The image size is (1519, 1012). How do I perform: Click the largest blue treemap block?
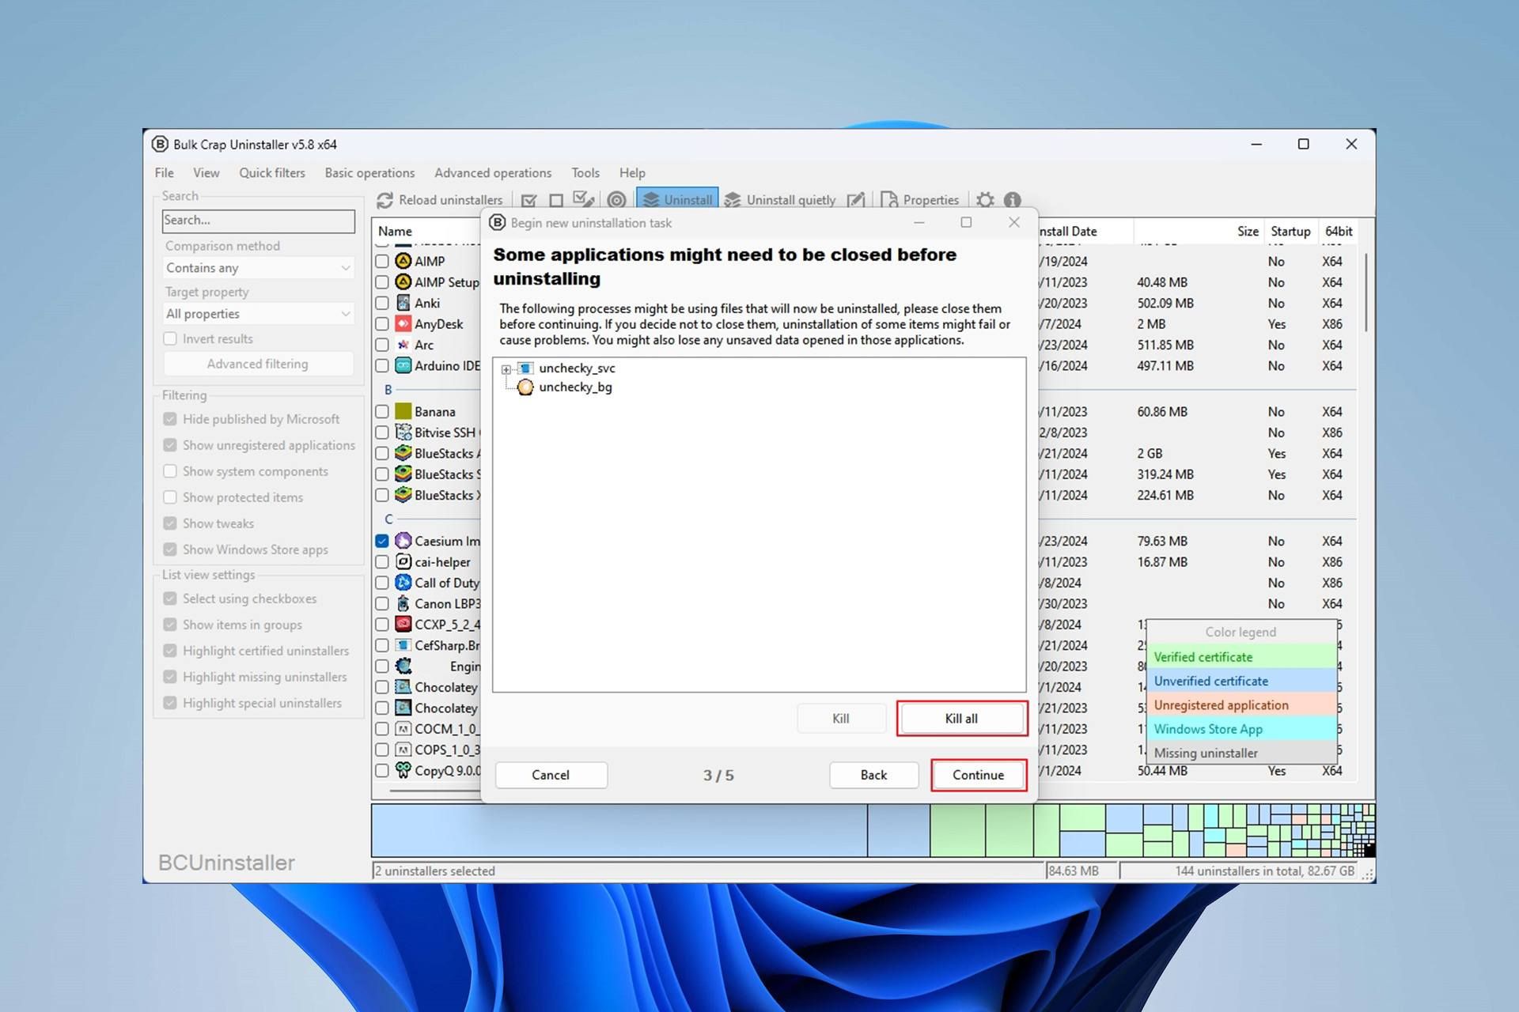point(619,830)
